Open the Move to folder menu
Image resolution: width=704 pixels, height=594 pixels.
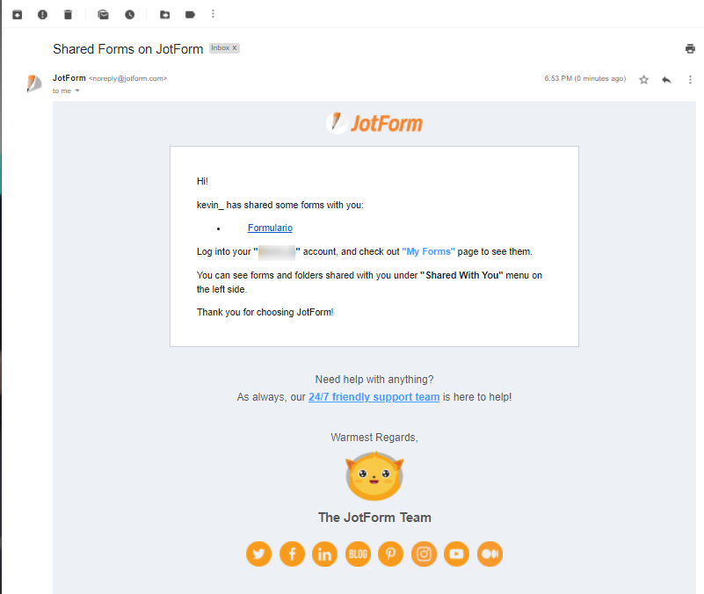pyautogui.click(x=164, y=14)
